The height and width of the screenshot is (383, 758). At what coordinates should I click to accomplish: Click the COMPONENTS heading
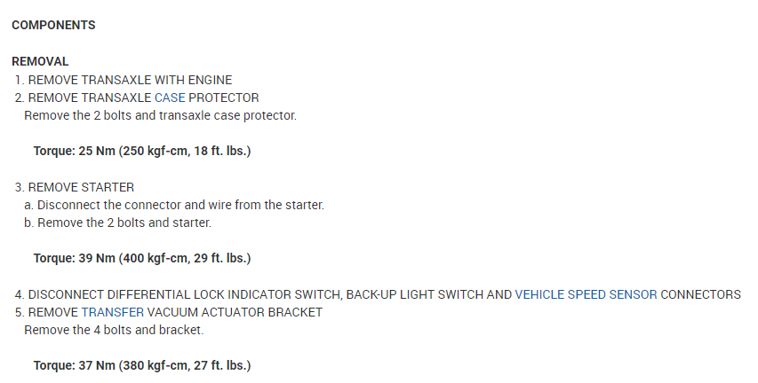click(x=53, y=26)
